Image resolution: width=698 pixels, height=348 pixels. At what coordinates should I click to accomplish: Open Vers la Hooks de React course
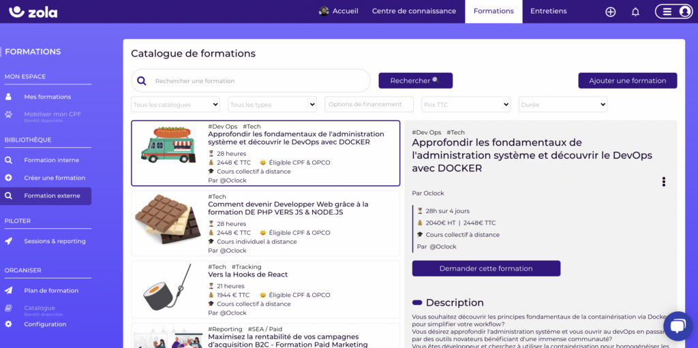click(247, 274)
